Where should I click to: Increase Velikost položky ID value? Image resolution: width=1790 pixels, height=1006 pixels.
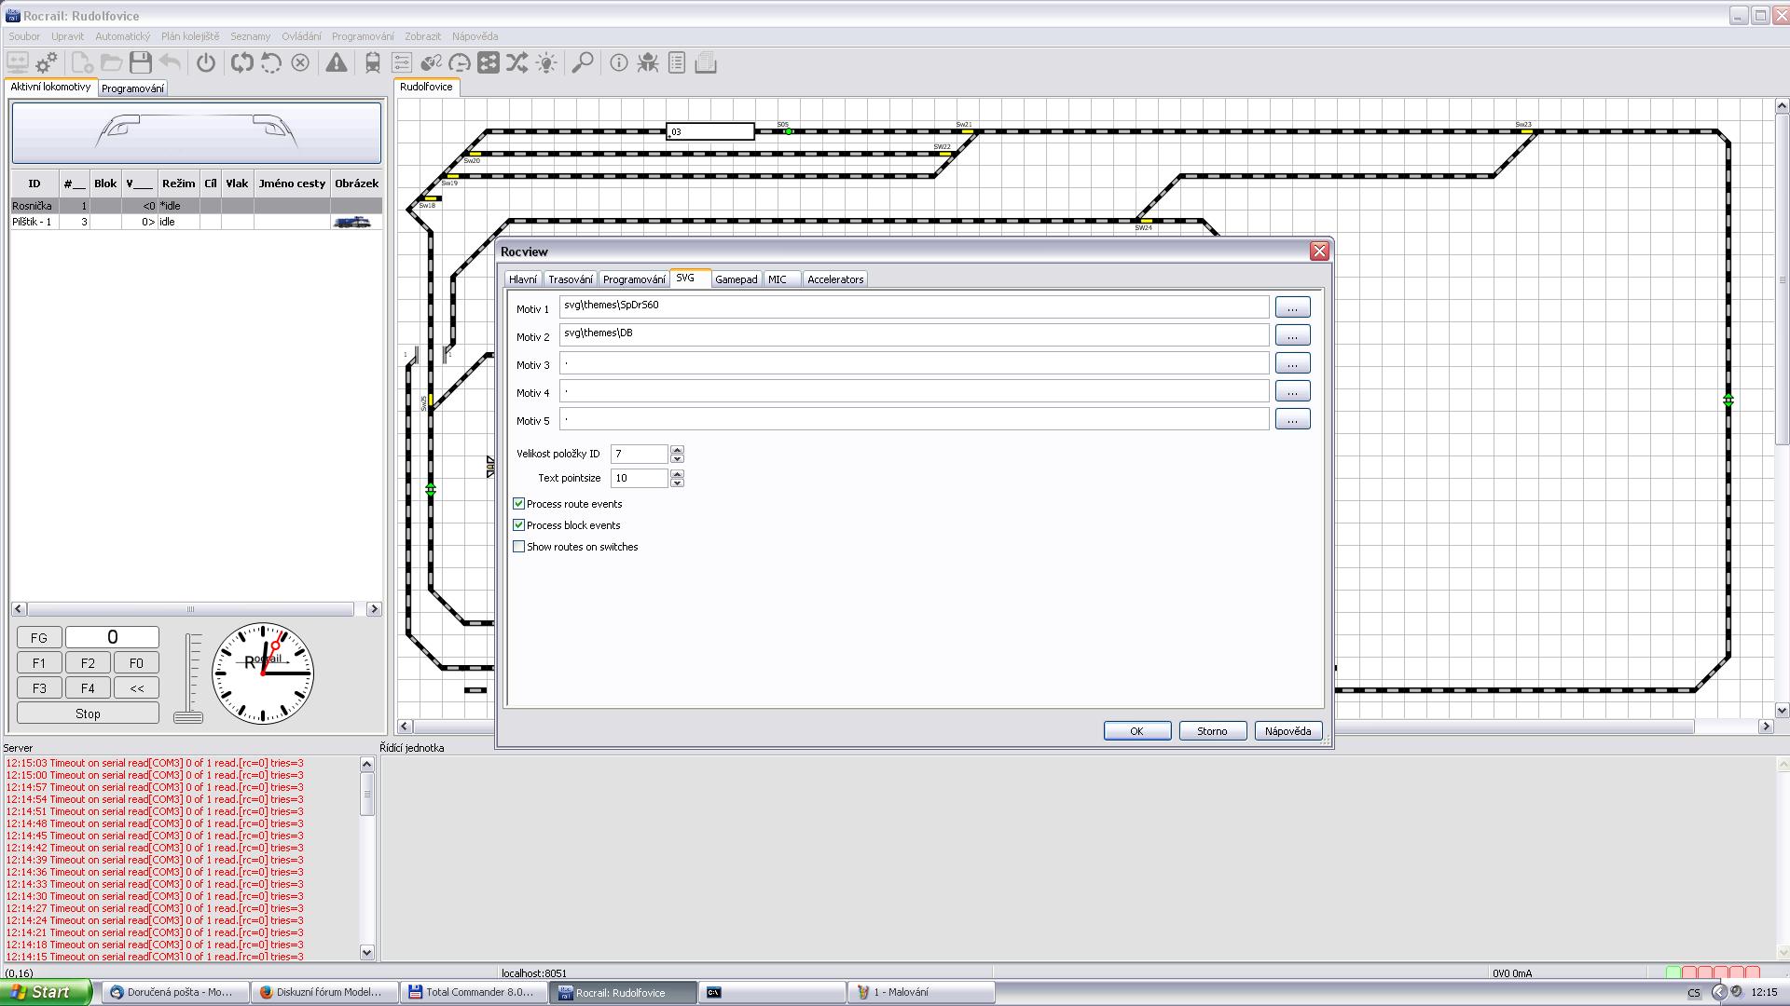tap(677, 449)
